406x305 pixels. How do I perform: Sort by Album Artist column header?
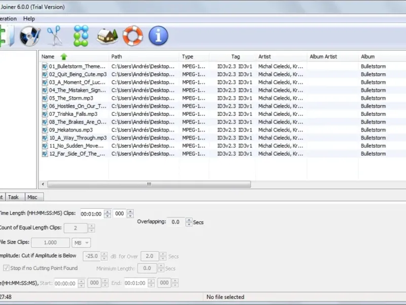(x=333, y=56)
